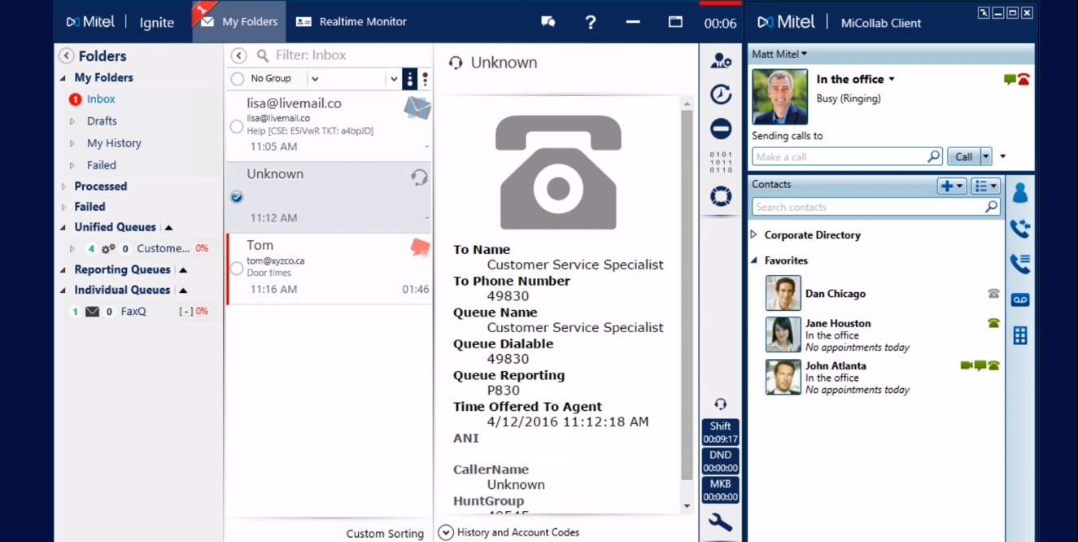Viewport: 1078px width, 542px height.
Task: Select FaxQ individual queue
Action: (x=133, y=312)
